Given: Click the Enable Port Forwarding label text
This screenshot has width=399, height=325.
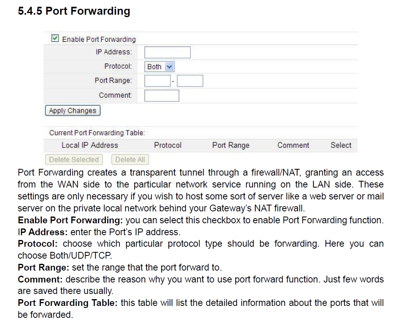Looking at the screenshot, I should [x=99, y=39].
